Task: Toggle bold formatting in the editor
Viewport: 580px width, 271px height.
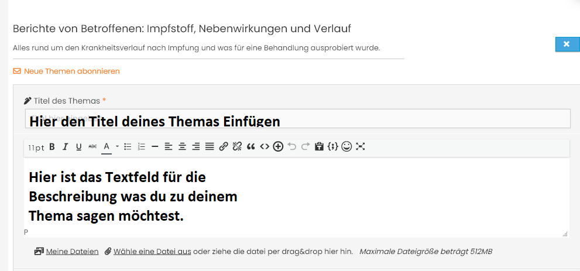Action: [52, 147]
